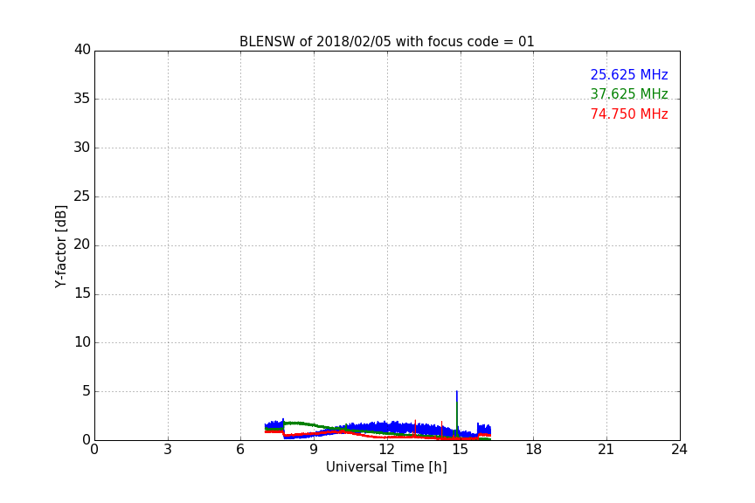Click the x-axis tick label 3
The height and width of the screenshot is (503, 755).
click(x=168, y=450)
